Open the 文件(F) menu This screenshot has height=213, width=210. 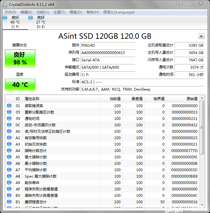(x=10, y=12)
